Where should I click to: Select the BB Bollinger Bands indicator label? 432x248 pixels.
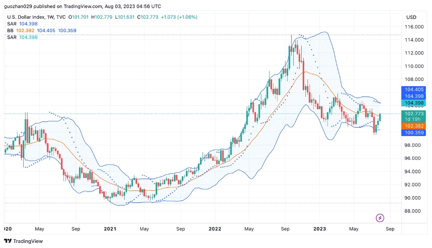(10, 31)
